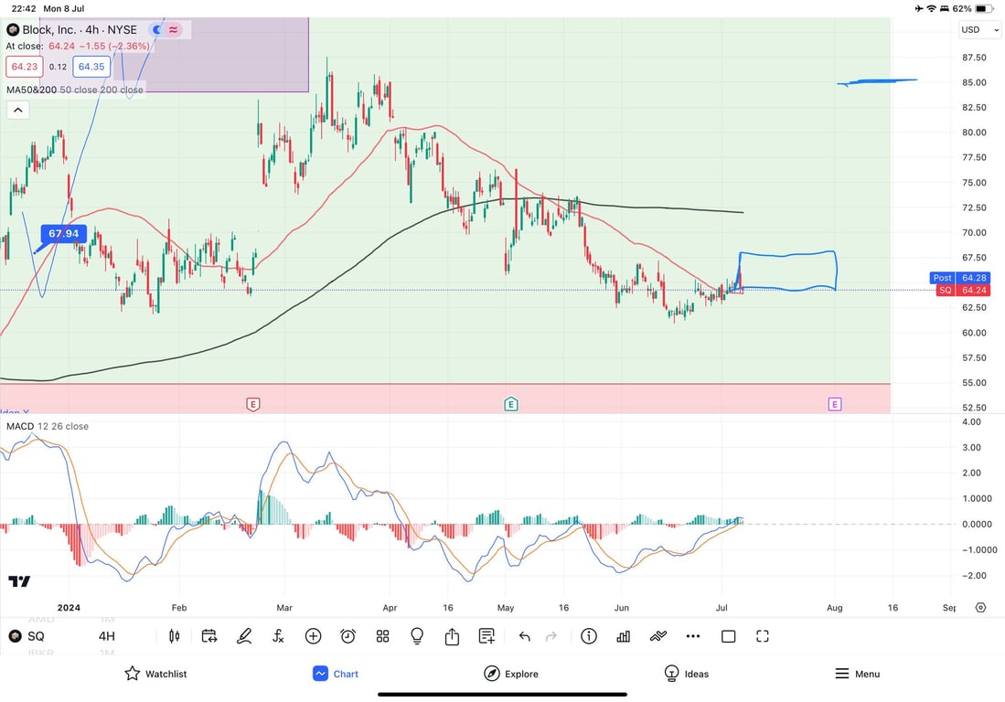Tap the 22:42 clock in status bar
The height and width of the screenshot is (702, 1005).
(24, 8)
